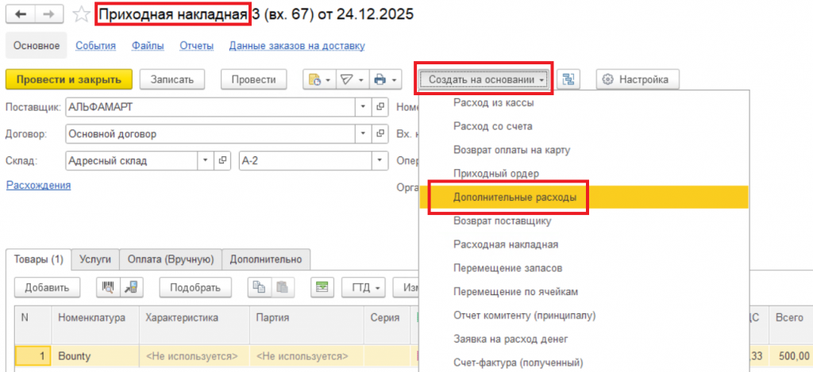Viewport: 813px width, 372px height.
Task: Expand the Адресный склад dropdown arrow
Action: [206, 160]
